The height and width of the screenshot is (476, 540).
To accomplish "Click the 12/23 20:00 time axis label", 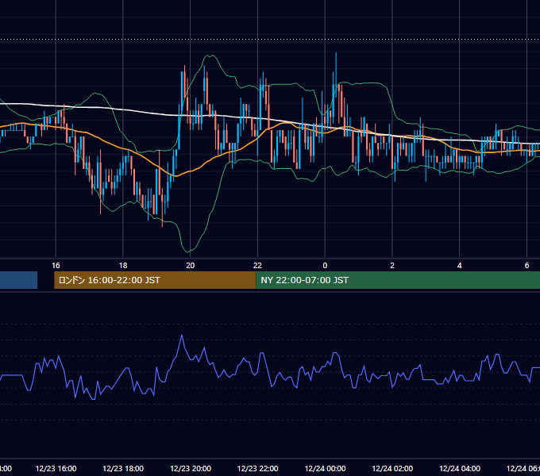I will [191, 468].
